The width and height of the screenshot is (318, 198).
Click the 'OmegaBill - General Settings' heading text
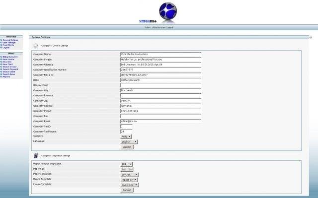tap(55, 46)
